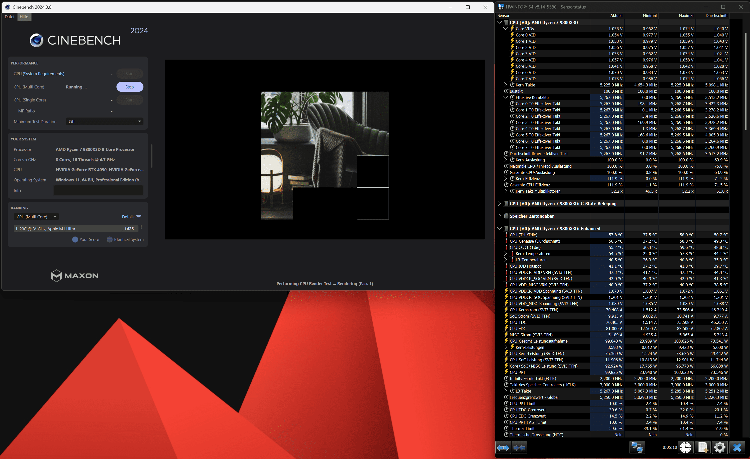Collapse the Core VIDs tree node

click(x=506, y=29)
